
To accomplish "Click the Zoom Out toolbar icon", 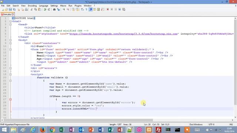I will pyautogui.click(x=68, y=10).
